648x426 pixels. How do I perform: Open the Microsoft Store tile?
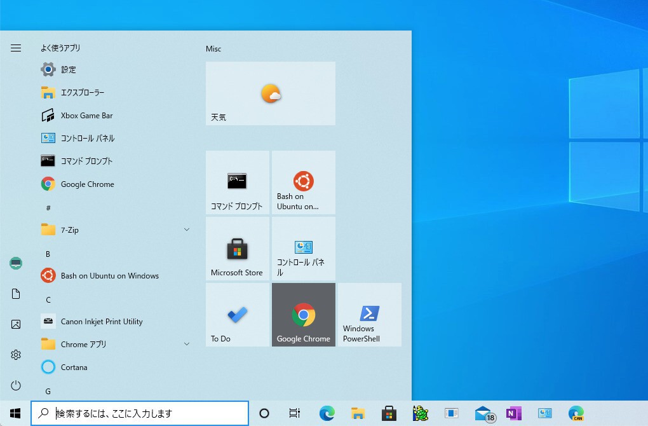point(237,249)
